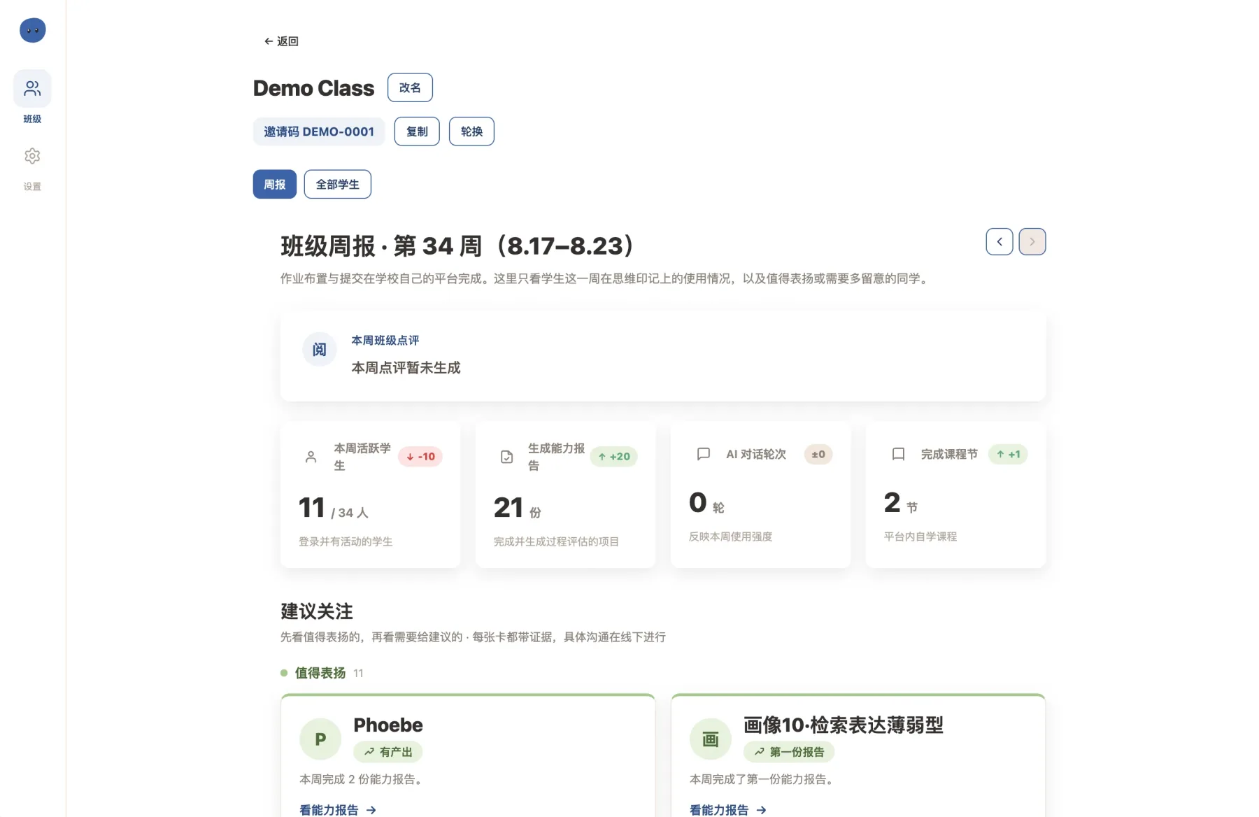Open the 设置 settings gear icon
This screenshot has width=1259, height=817.
pyautogui.click(x=32, y=156)
